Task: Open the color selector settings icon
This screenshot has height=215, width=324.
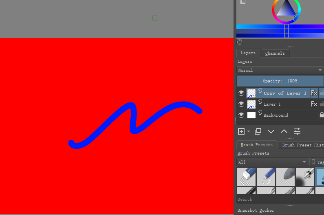Action: (243, 2)
